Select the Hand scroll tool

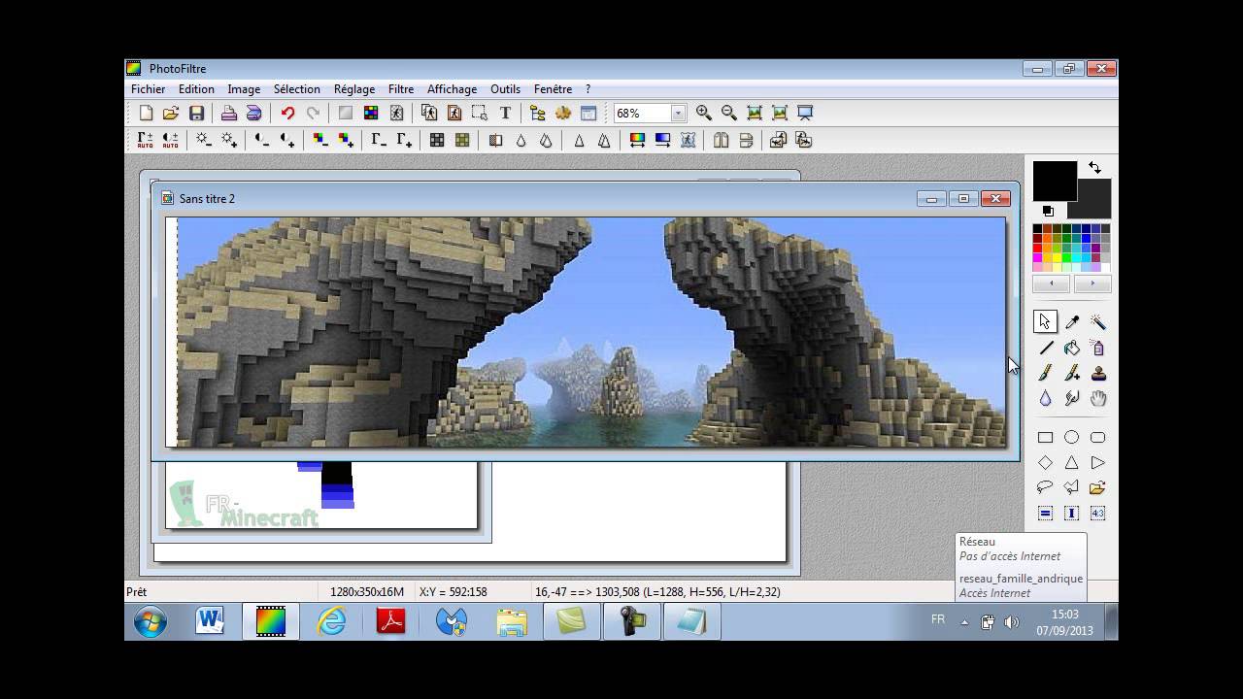pos(1098,398)
